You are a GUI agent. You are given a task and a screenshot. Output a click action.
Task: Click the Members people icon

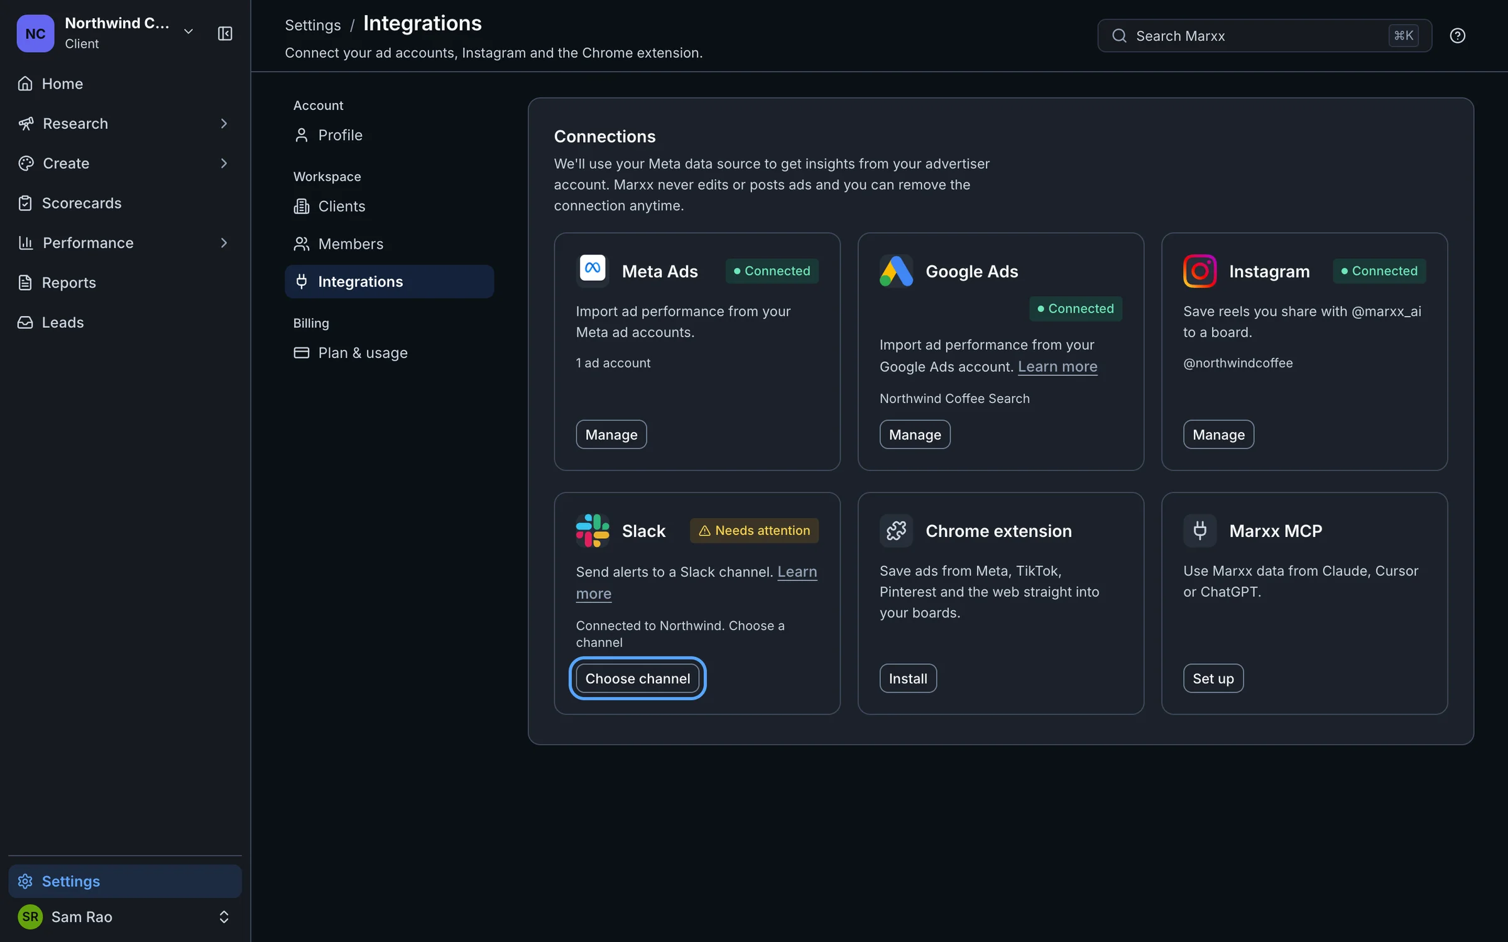[302, 244]
